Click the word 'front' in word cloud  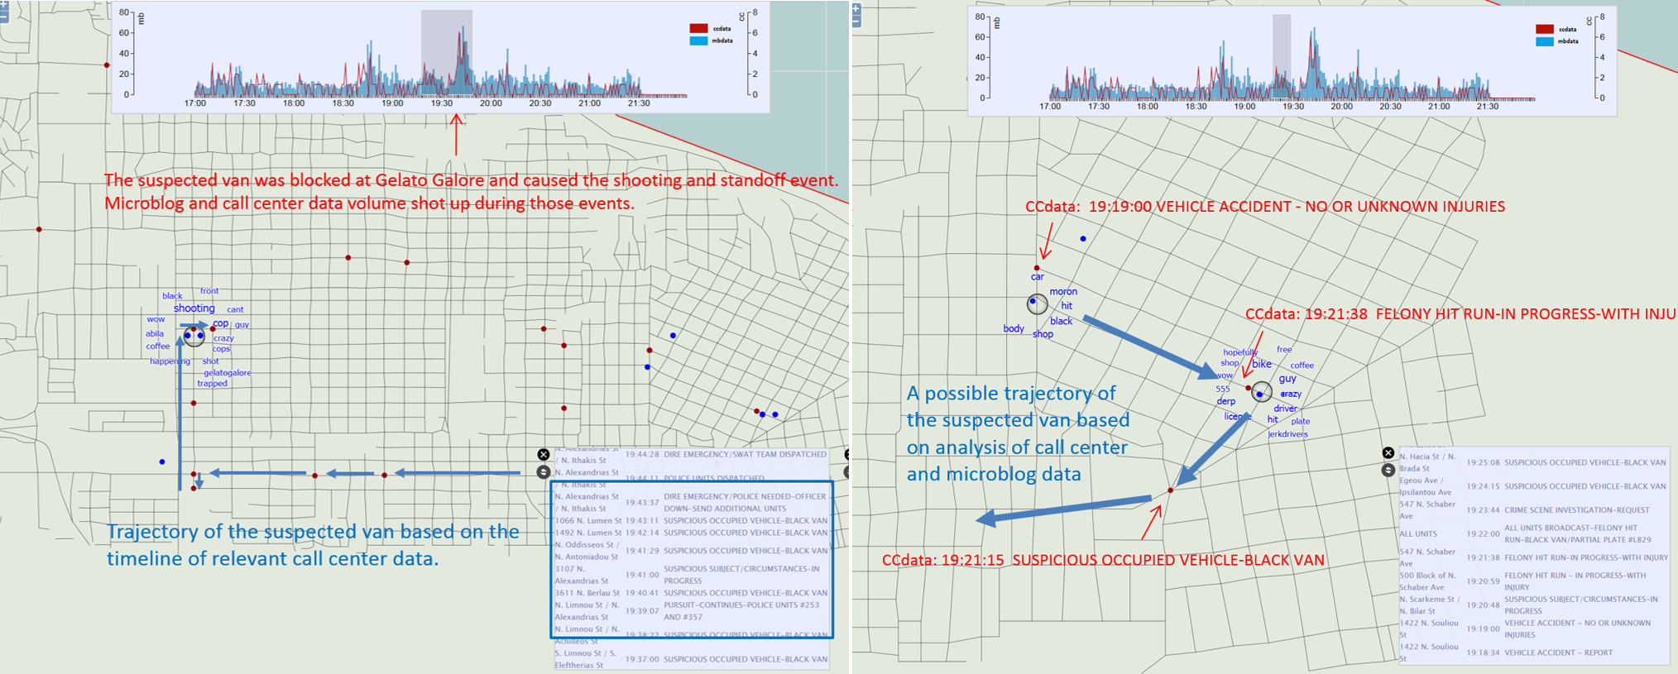209,291
